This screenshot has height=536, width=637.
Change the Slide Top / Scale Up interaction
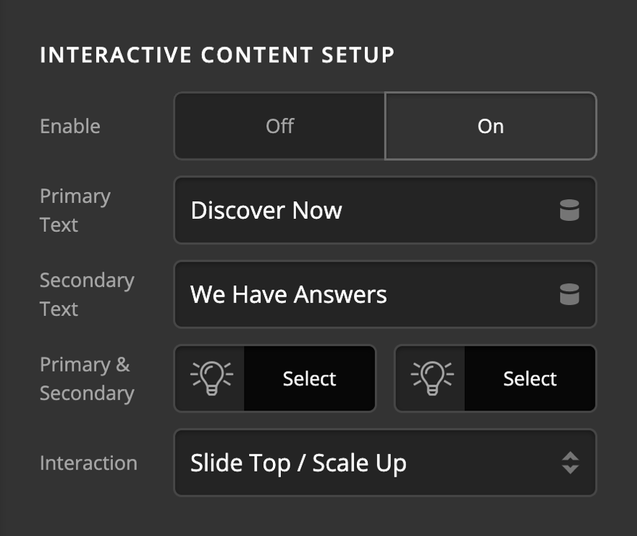[385, 463]
